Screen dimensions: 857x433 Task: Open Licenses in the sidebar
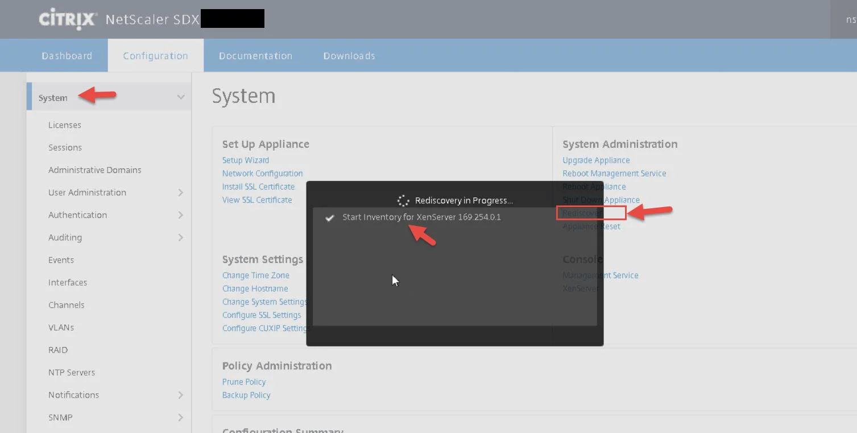(x=65, y=125)
